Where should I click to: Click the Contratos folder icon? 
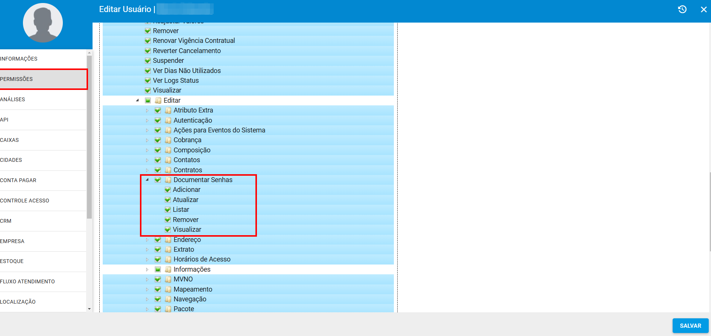(x=168, y=170)
